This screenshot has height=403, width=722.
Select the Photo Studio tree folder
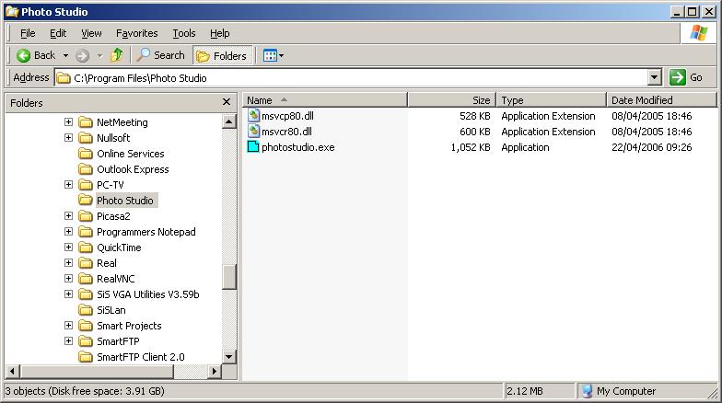pyautogui.click(x=125, y=201)
